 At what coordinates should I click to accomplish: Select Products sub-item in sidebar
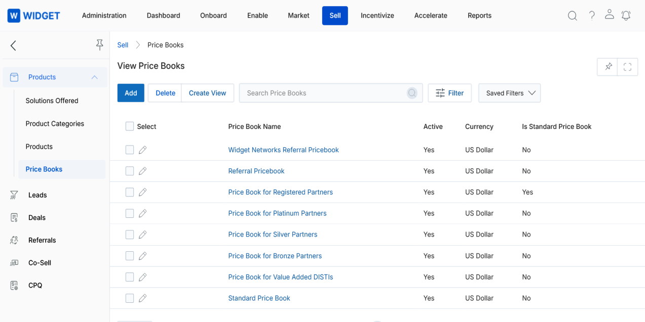(x=39, y=147)
